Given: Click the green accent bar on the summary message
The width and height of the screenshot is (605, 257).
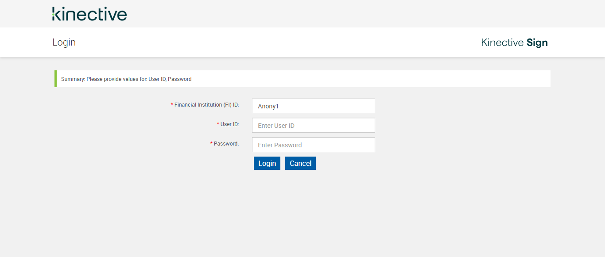Looking at the screenshot, I should coord(55,79).
